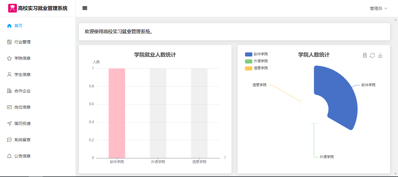Click the star icon for 学院信息
Screen dimensions: 398x177
pos(9,58)
